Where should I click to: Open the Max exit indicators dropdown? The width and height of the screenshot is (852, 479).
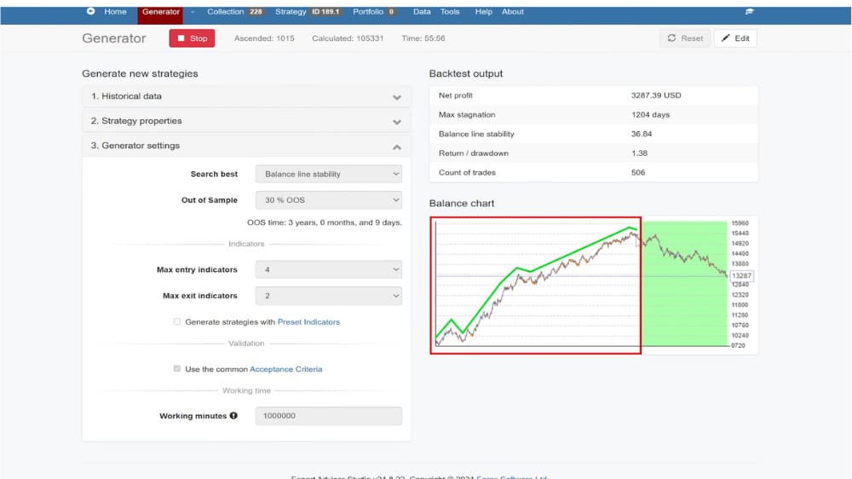(328, 296)
